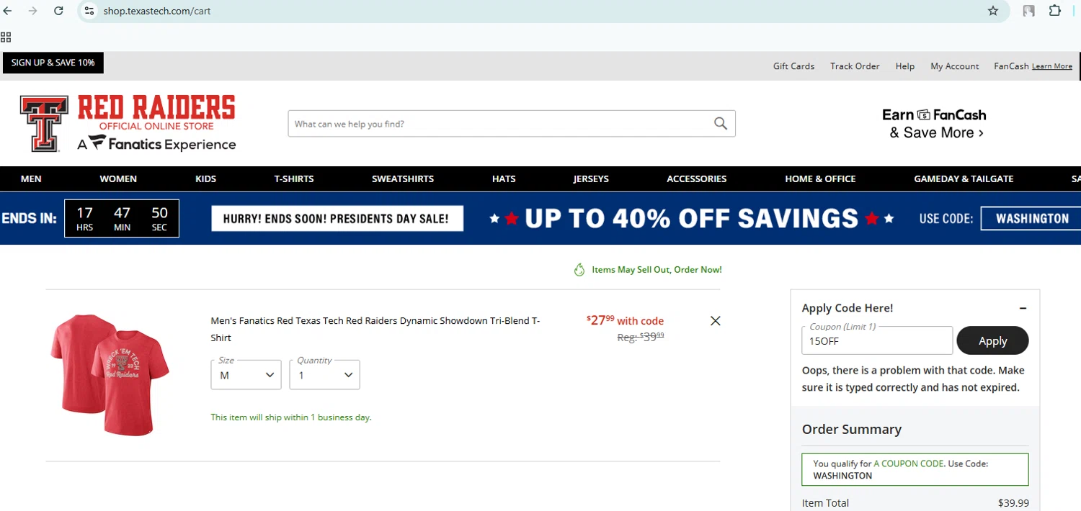The image size is (1081, 511).
Task: Click the Apply coupon button
Action: [x=992, y=340]
